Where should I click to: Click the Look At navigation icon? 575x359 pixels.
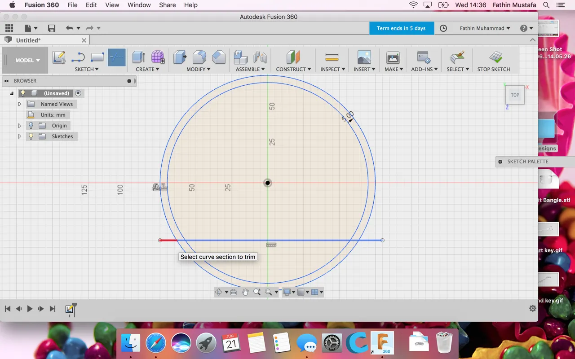coord(234,292)
